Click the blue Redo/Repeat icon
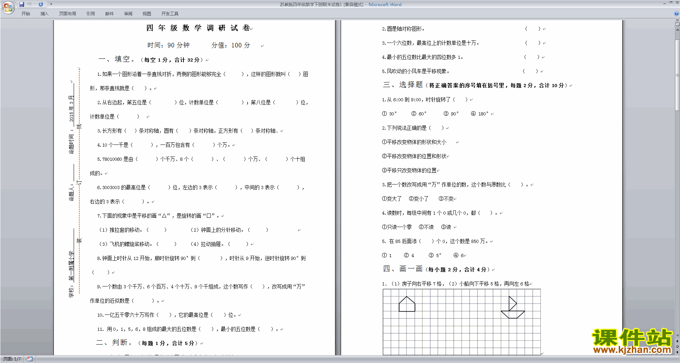 41,4
